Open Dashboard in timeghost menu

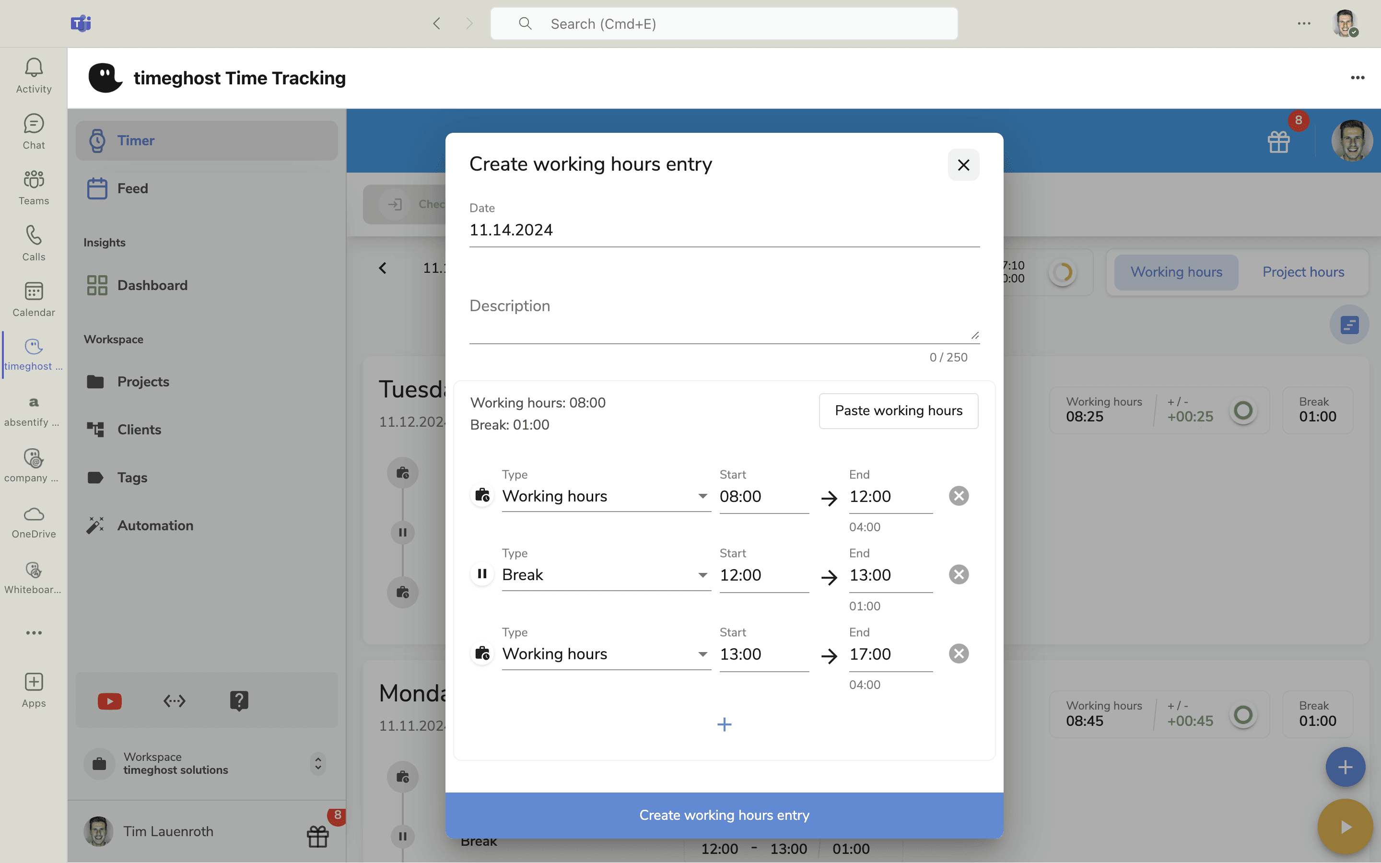[x=207, y=285]
